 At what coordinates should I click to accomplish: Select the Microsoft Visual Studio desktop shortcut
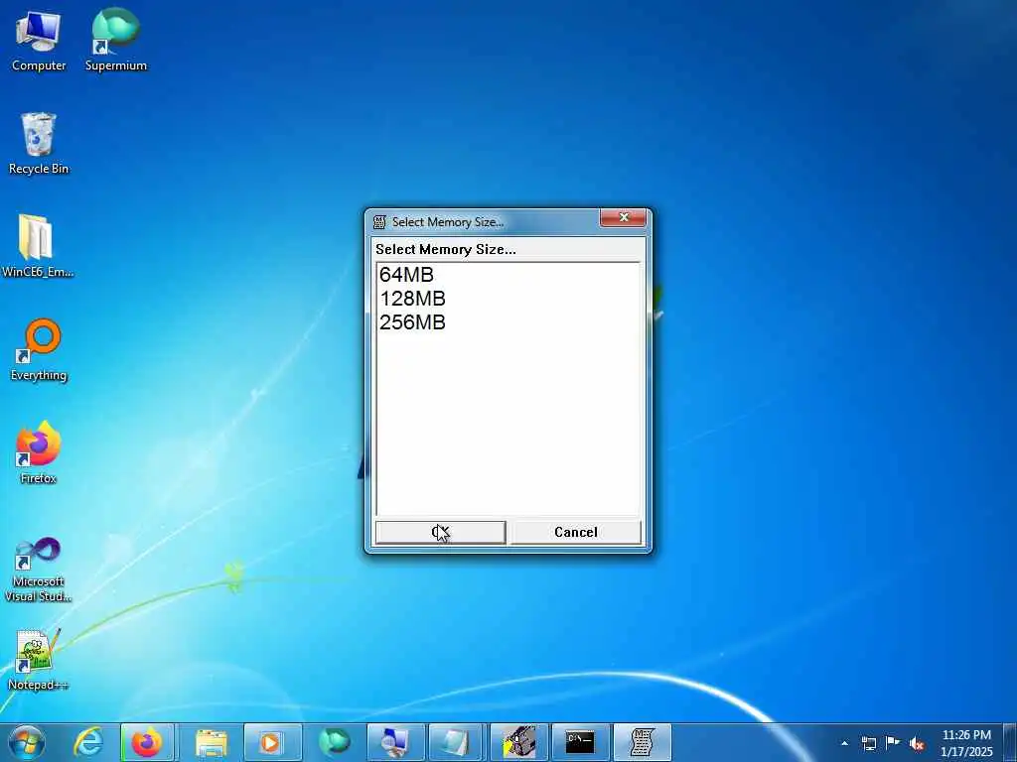(38, 569)
